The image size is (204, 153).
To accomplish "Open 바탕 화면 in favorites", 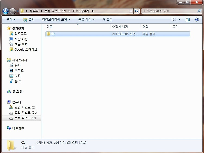I will [x=21, y=39].
